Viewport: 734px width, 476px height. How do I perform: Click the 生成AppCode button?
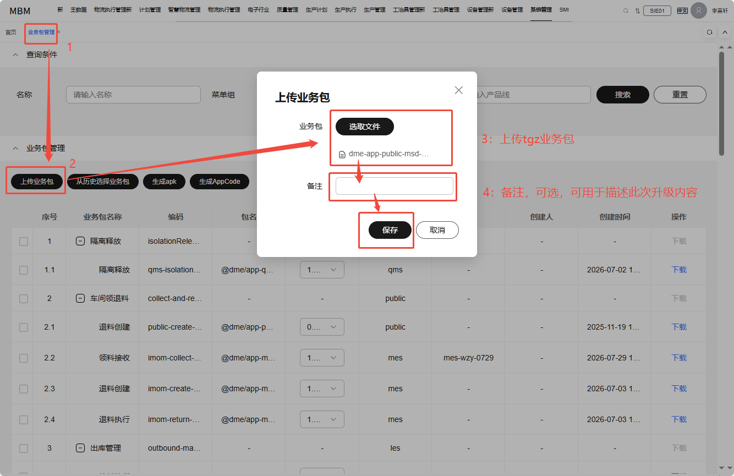point(220,182)
